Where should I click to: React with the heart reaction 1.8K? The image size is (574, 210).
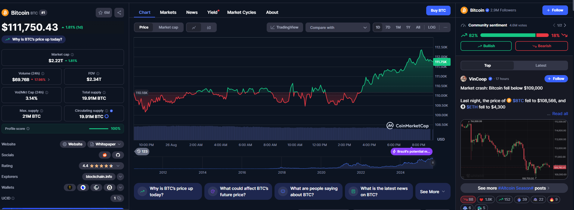click(486, 199)
